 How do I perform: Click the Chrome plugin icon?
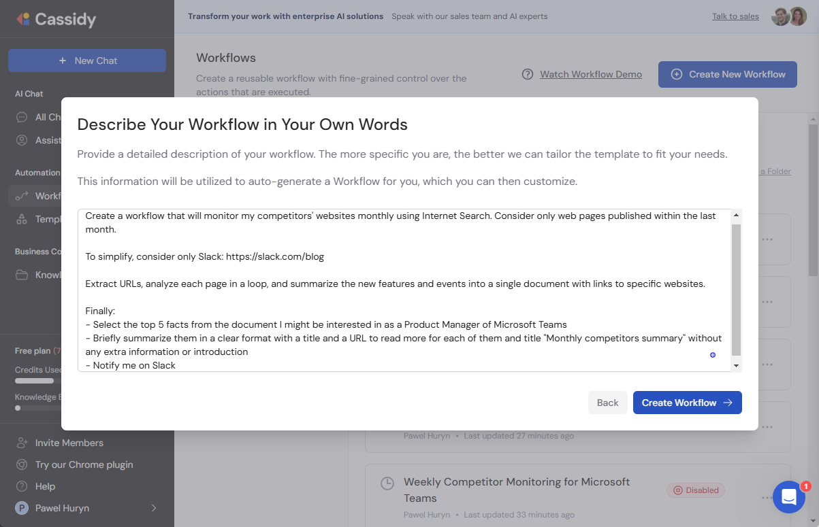pyautogui.click(x=22, y=464)
